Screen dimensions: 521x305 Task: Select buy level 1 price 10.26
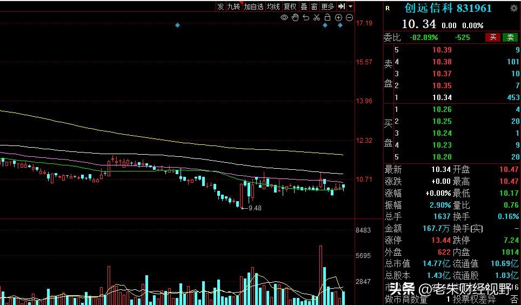(442, 109)
